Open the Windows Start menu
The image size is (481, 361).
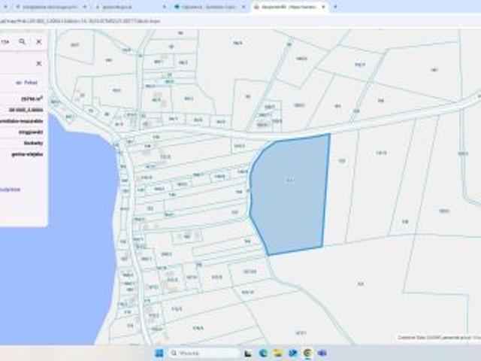tap(159, 353)
